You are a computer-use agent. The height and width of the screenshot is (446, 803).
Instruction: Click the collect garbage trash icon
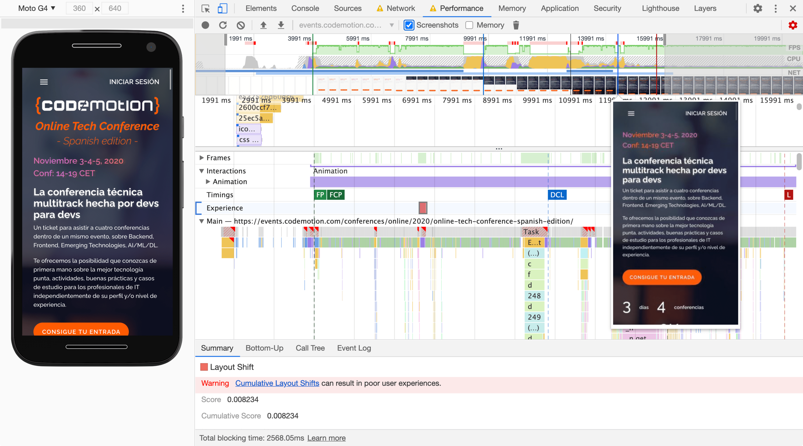516,25
